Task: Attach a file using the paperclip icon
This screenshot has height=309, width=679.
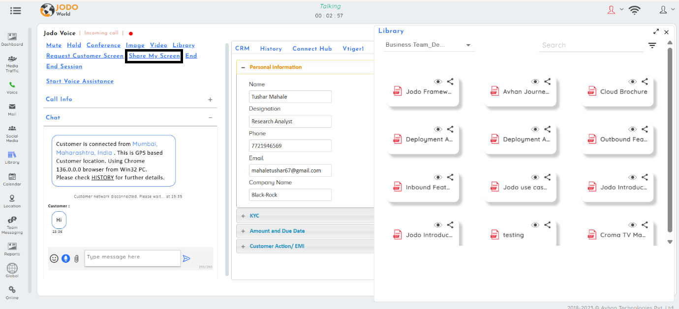Action: point(76,258)
